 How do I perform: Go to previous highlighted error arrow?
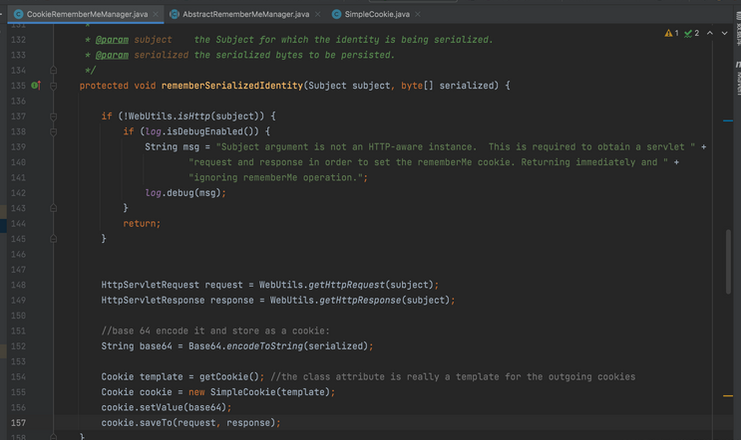pos(710,33)
